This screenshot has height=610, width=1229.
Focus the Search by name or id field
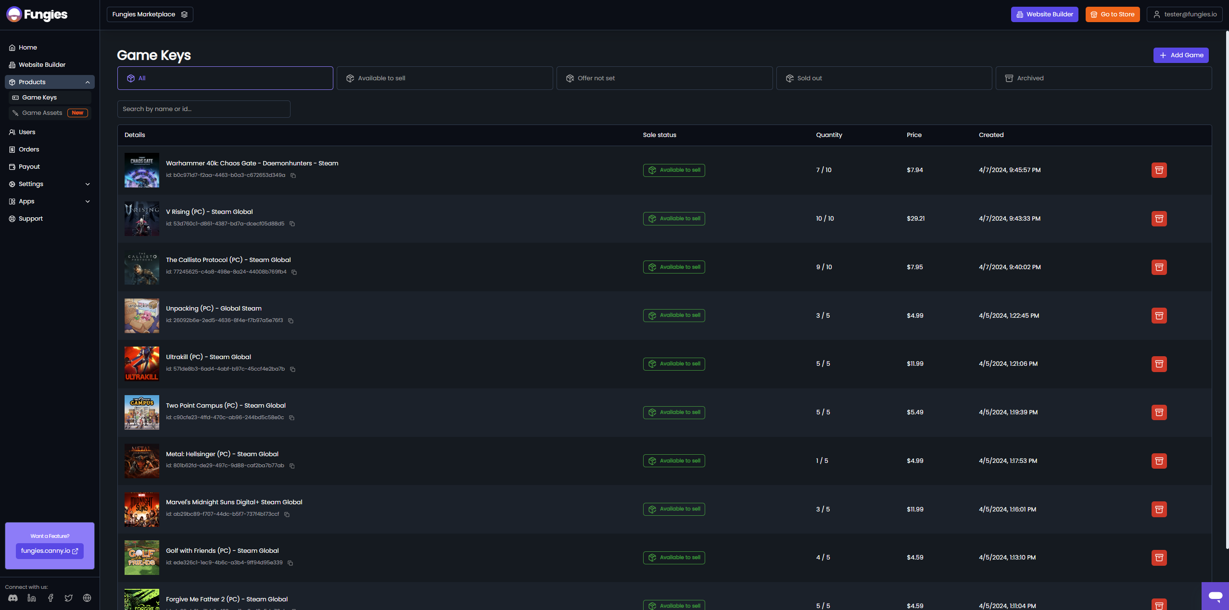pyautogui.click(x=203, y=109)
